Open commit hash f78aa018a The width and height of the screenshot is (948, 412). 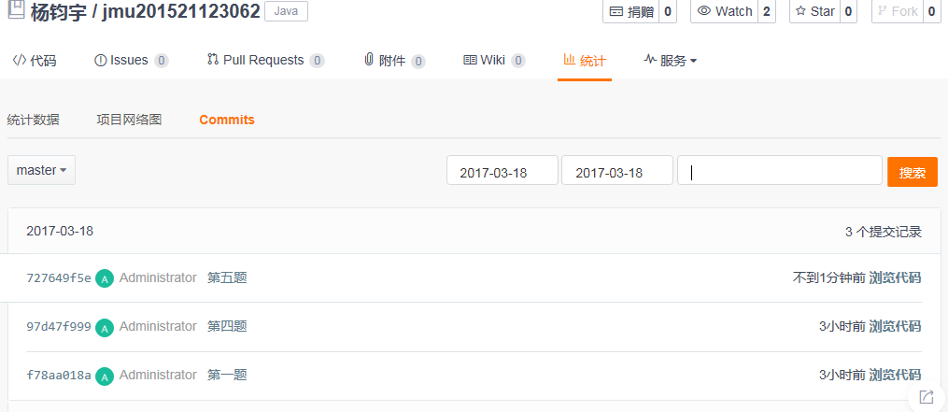[x=59, y=375]
